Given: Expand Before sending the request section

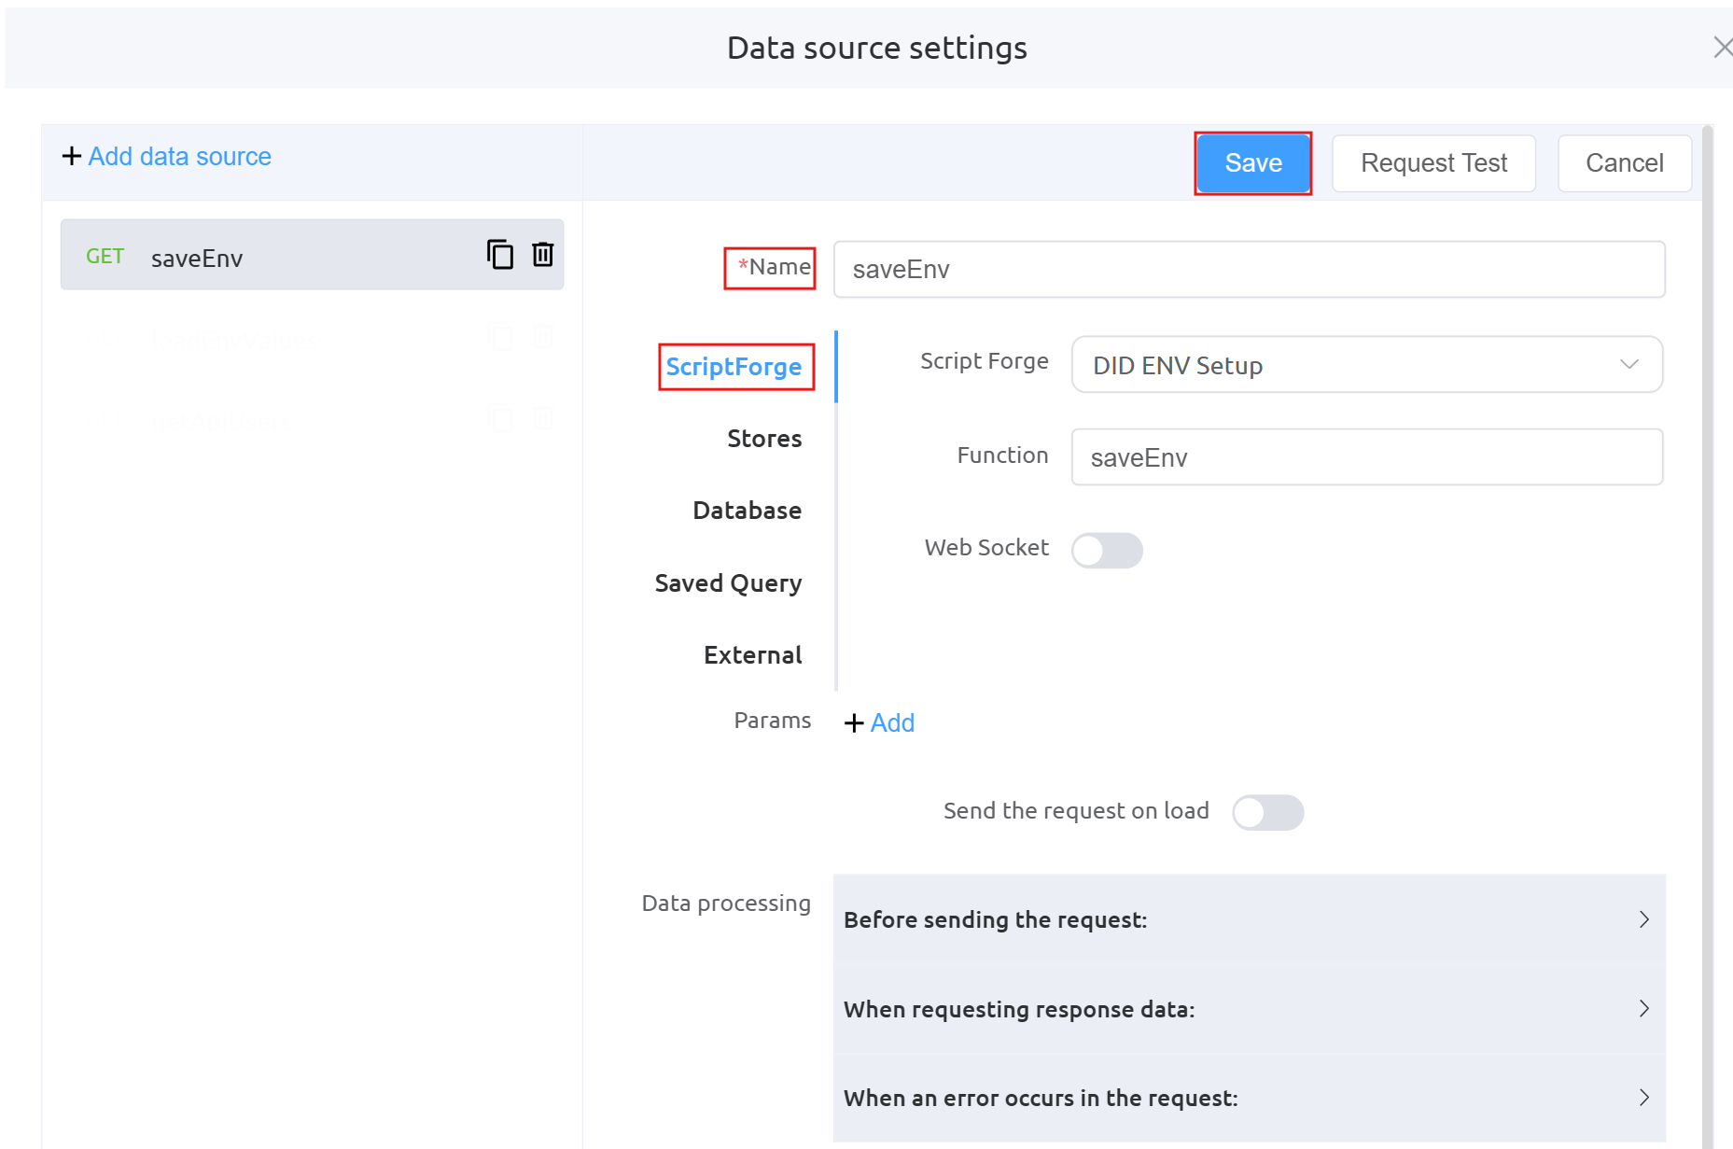Looking at the screenshot, I should (1249, 919).
